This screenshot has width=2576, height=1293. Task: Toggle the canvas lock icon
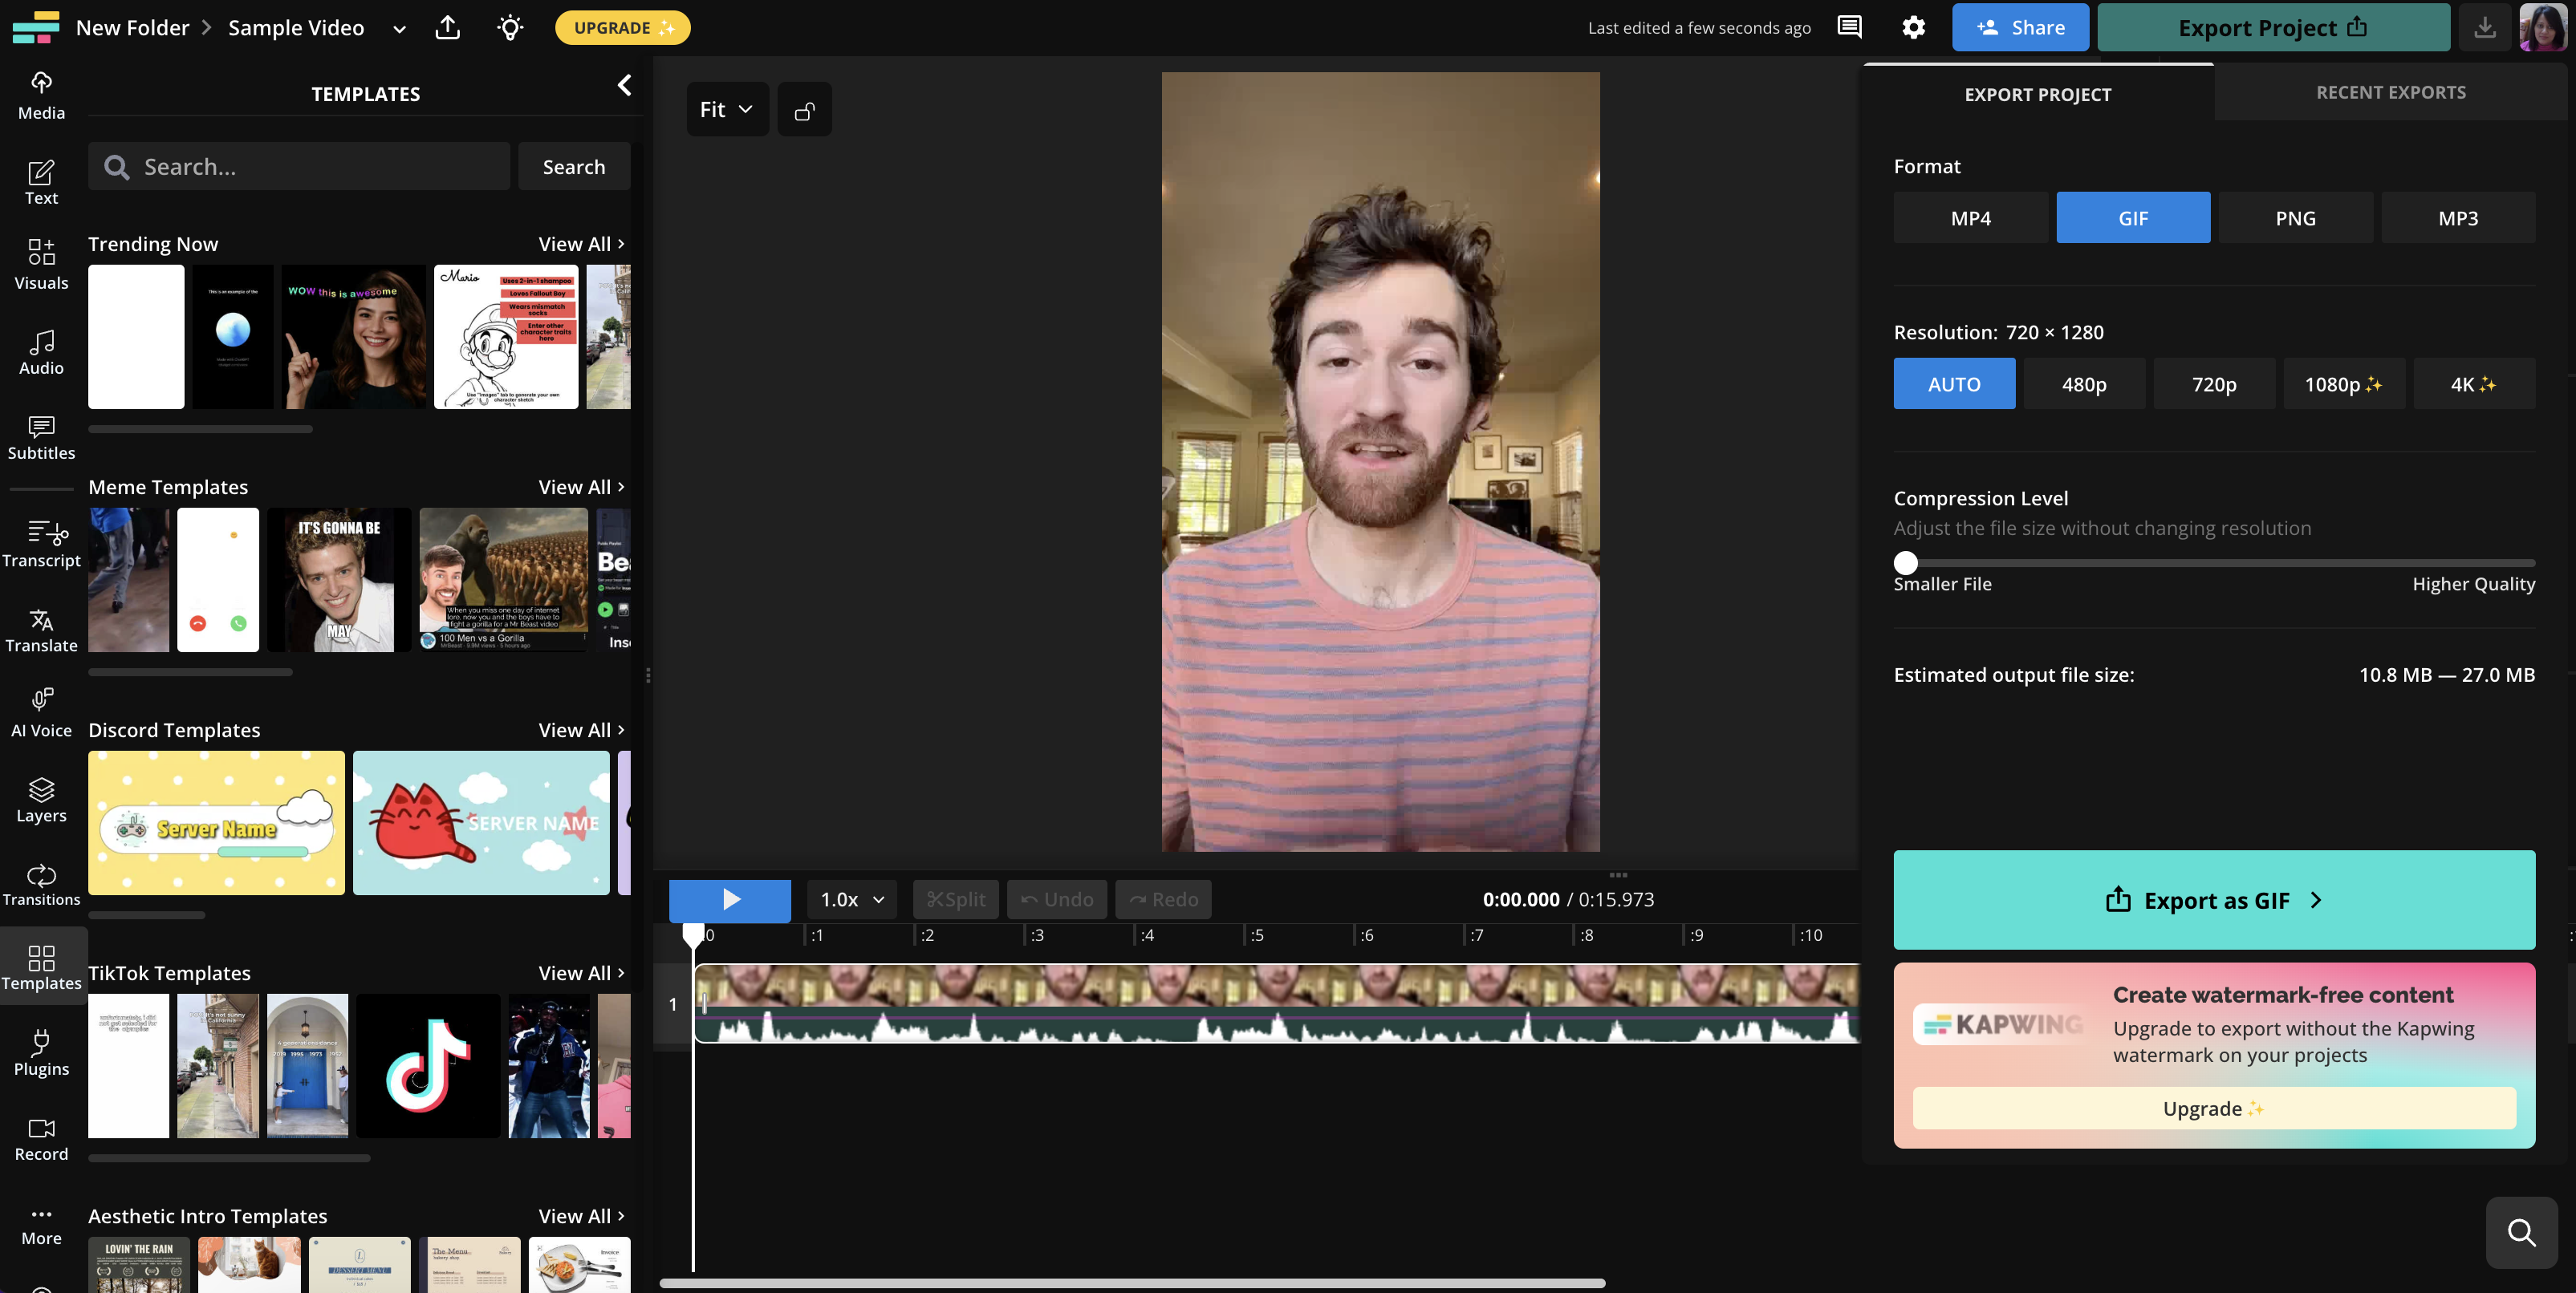[x=805, y=109]
